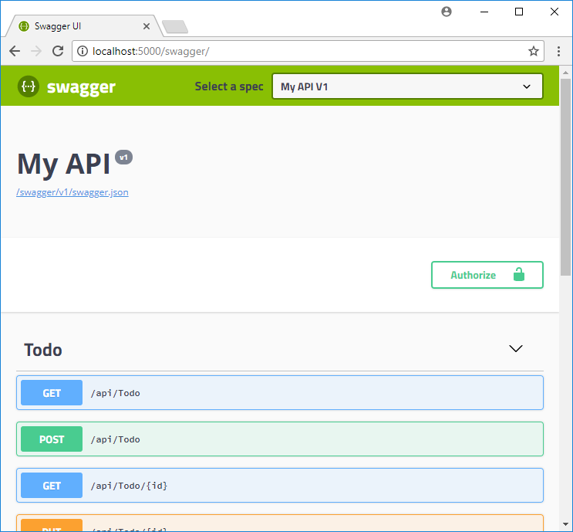This screenshot has width=573, height=532.
Task: Click the scrollbar down arrow
Action: pyautogui.click(x=566, y=524)
